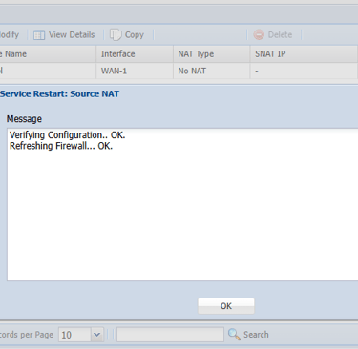Image resolution: width=358 pixels, height=349 pixels.
Task: Sort by the SNAT IP column header
Action: pyautogui.click(x=304, y=54)
